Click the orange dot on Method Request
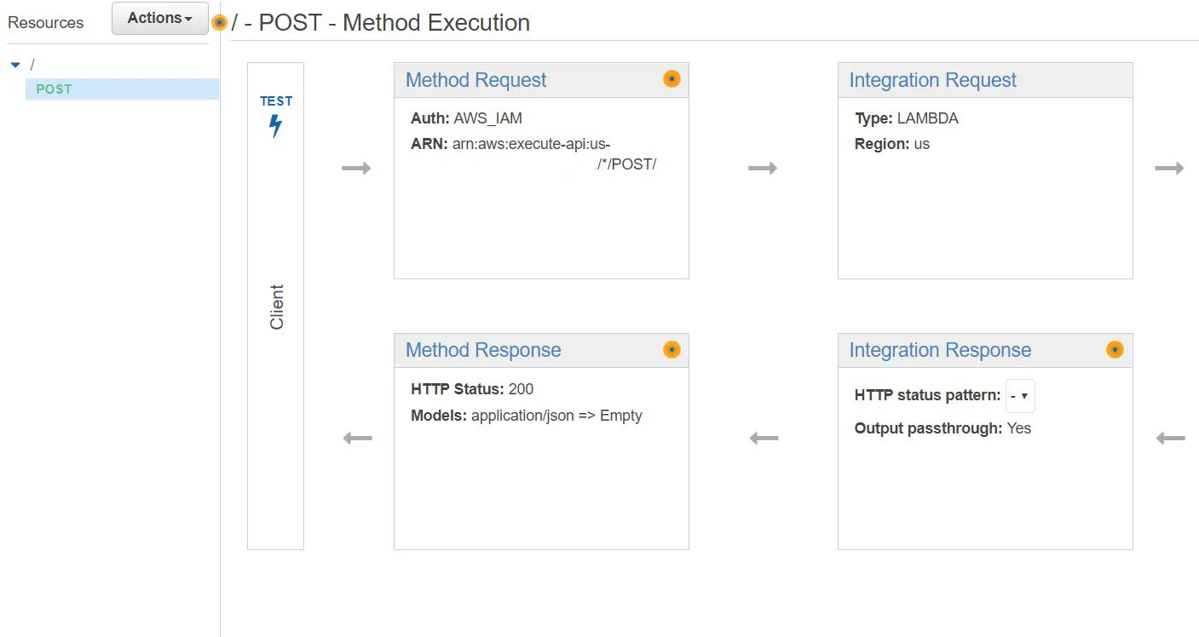 [x=672, y=79]
